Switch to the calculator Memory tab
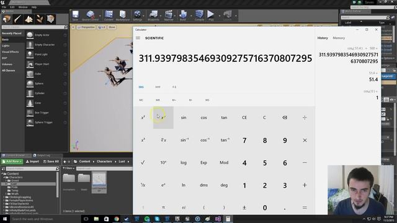Image resolution: width=397 pixels, height=223 pixels. [x=339, y=38]
